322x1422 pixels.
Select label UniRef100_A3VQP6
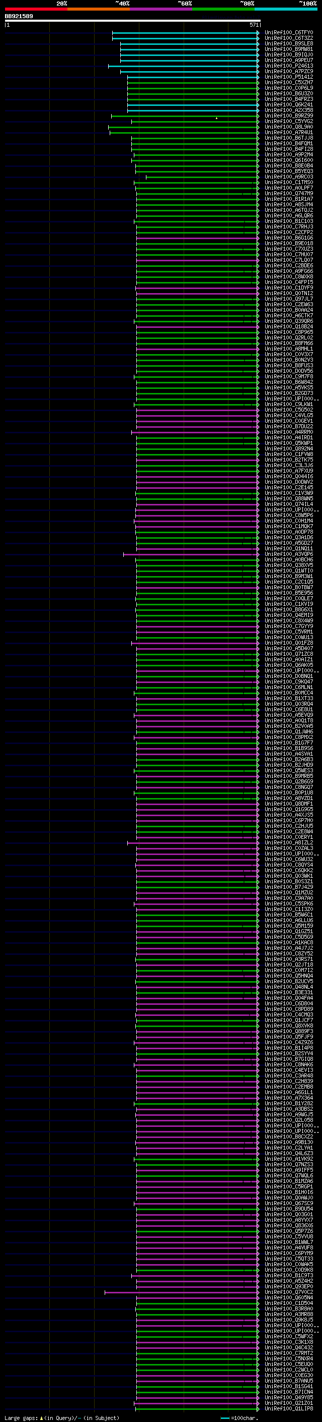289,554
